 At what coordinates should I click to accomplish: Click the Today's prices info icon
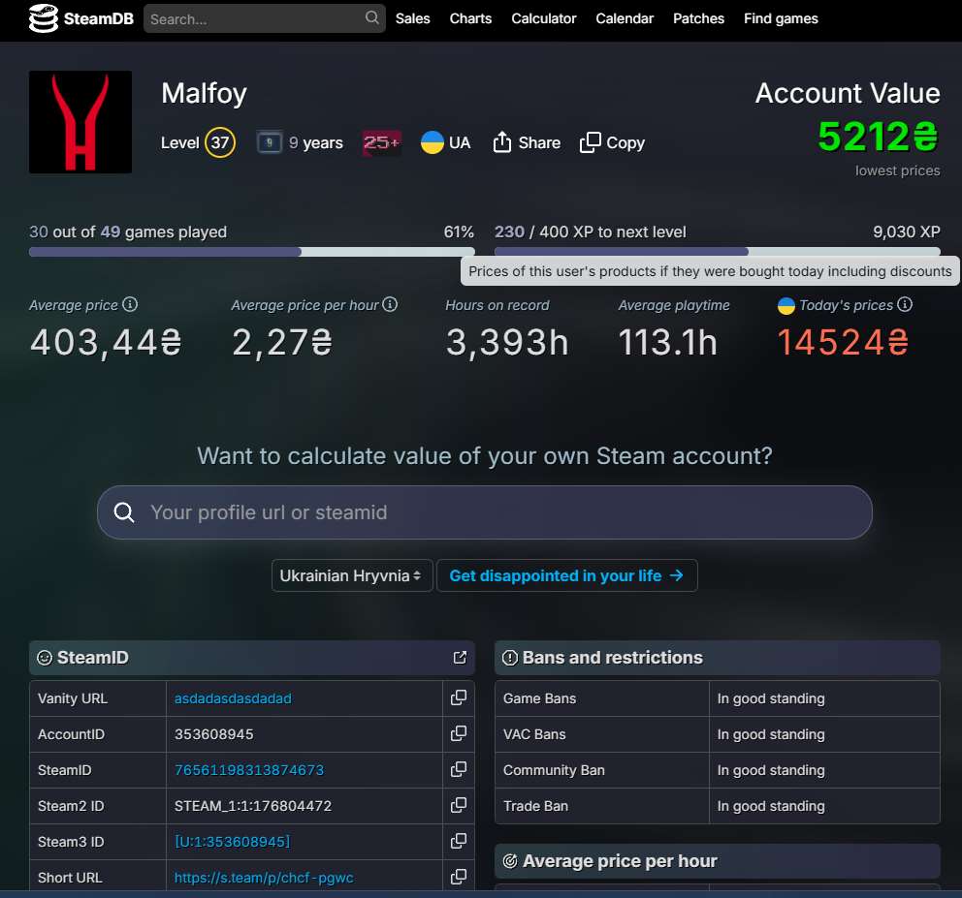point(905,304)
